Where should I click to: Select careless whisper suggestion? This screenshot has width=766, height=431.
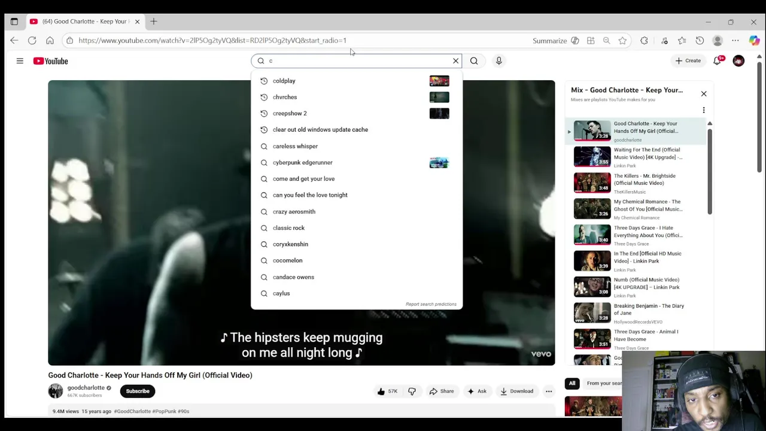357,146
